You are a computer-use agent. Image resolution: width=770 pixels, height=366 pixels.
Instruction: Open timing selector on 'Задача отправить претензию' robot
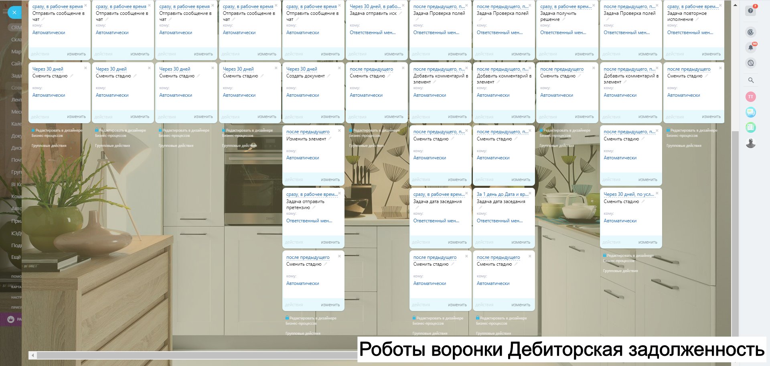pos(312,194)
